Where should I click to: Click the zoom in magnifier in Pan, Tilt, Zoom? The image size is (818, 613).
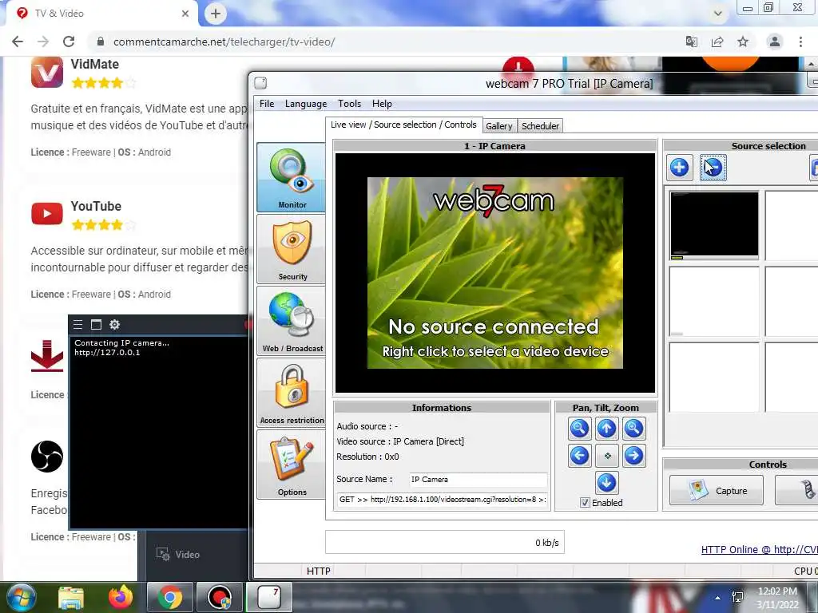click(633, 429)
